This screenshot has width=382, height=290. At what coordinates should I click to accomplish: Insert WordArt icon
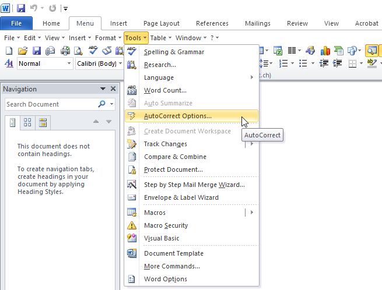pyautogui.click(x=310, y=50)
